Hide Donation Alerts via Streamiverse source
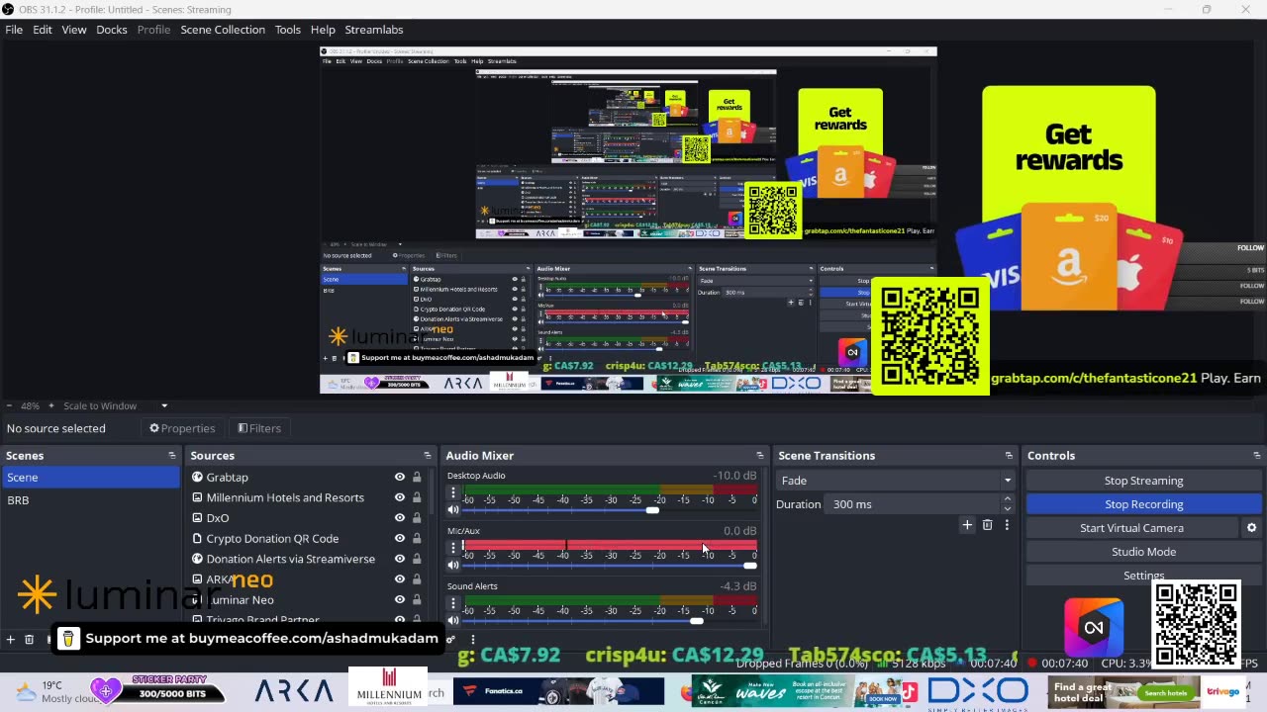This screenshot has height=712, width=1267. 400,559
